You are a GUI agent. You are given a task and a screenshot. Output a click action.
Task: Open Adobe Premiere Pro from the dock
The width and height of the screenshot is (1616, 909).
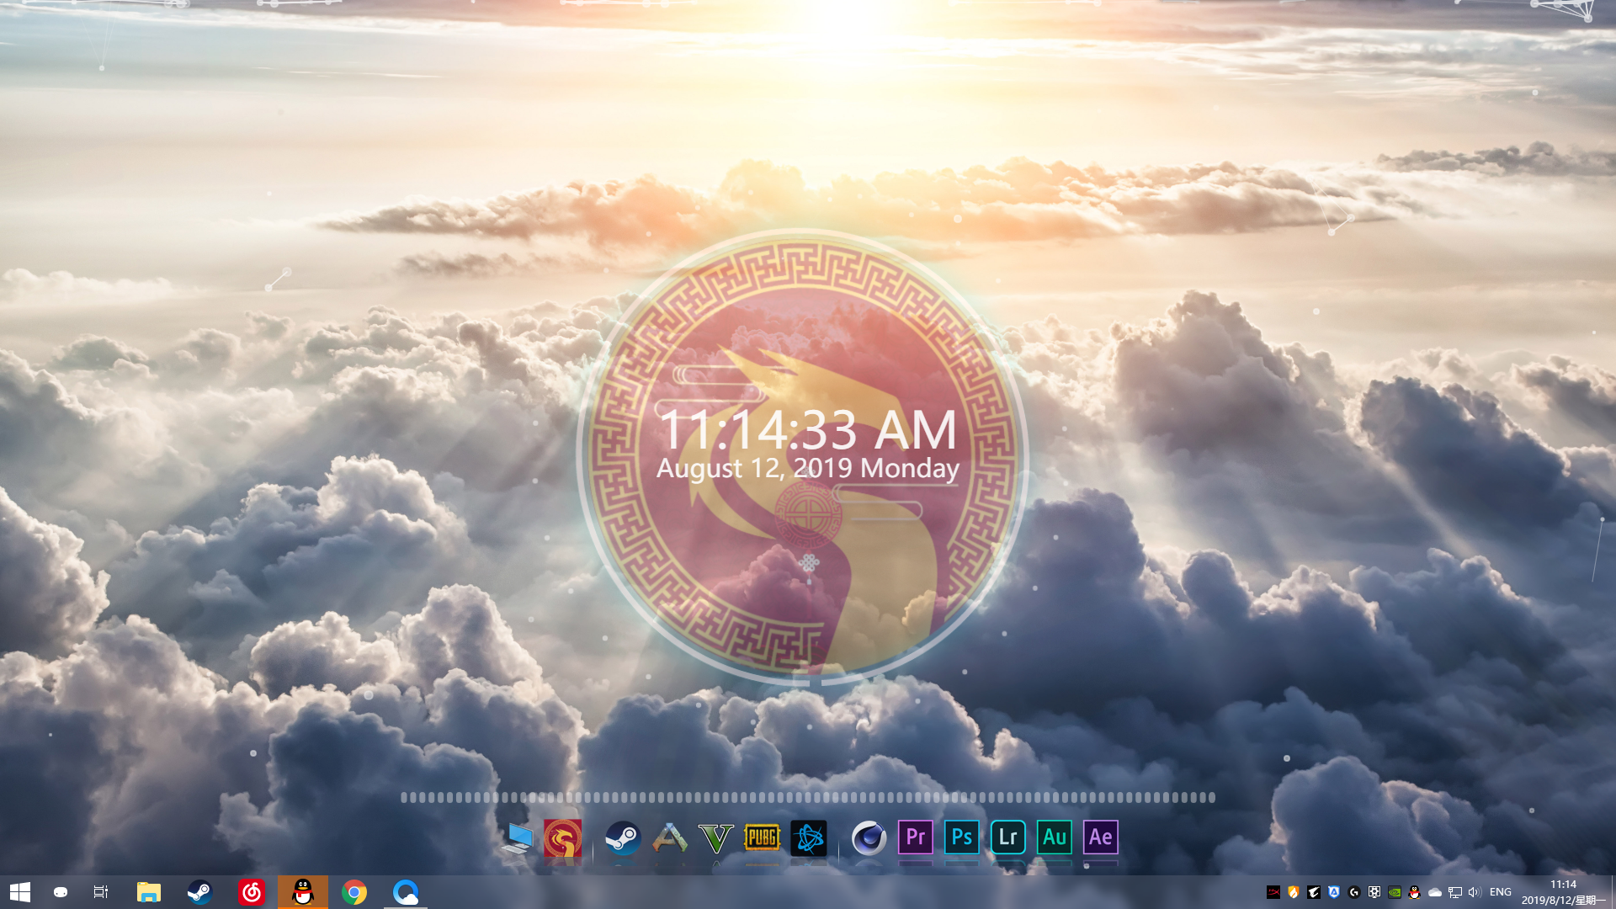click(915, 837)
